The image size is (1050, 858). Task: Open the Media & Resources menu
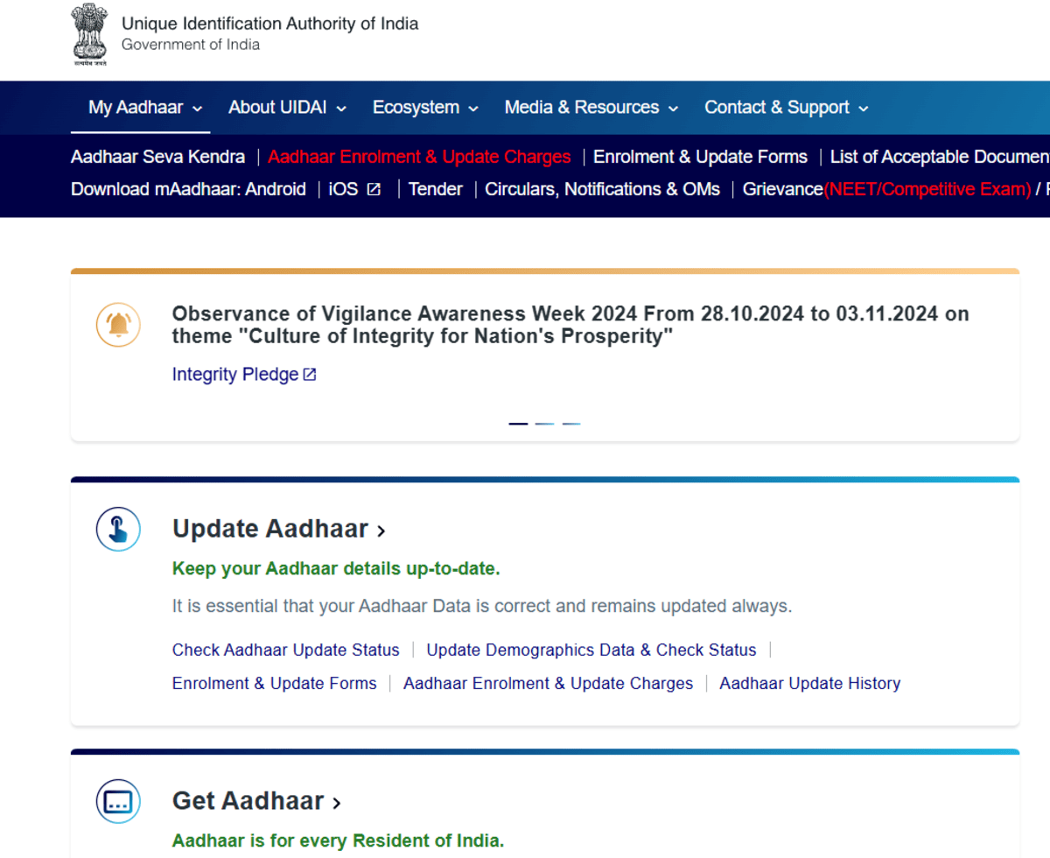(x=591, y=108)
